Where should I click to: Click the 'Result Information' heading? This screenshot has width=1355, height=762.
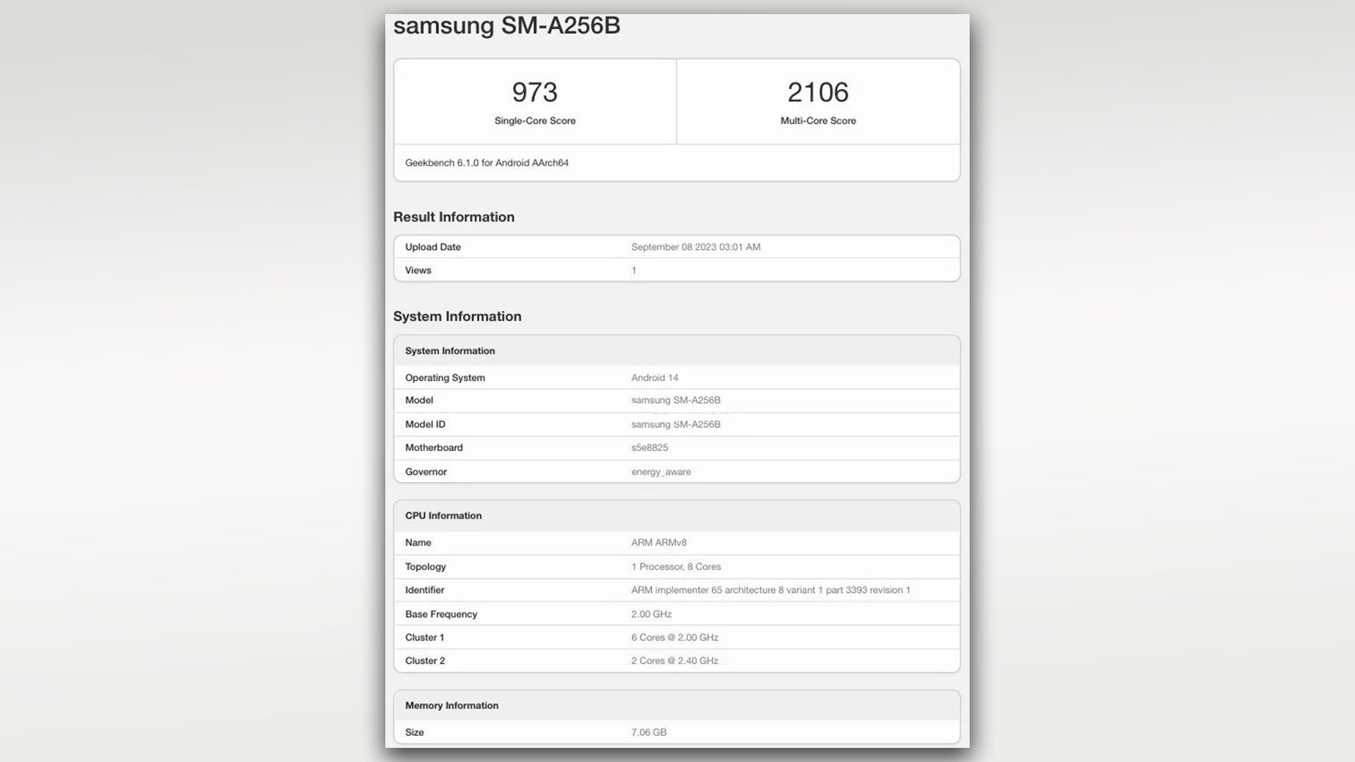coord(454,217)
